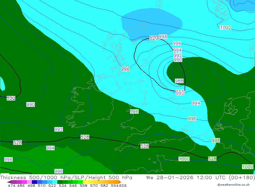Viewport: 255px width, 187px height.
Task: Click the dark navy blue legend swatch
Action: coord(34,182)
